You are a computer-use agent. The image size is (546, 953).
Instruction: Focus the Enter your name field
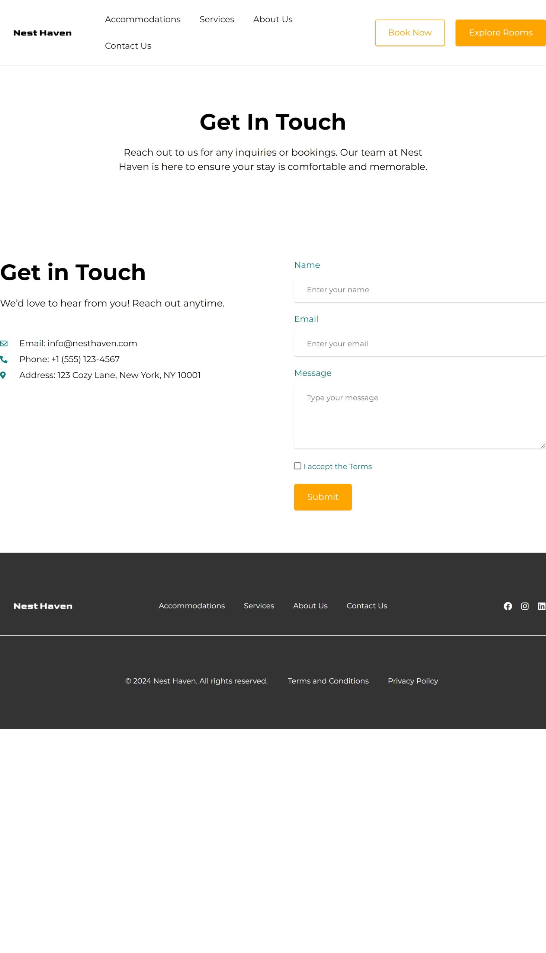pyautogui.click(x=419, y=290)
